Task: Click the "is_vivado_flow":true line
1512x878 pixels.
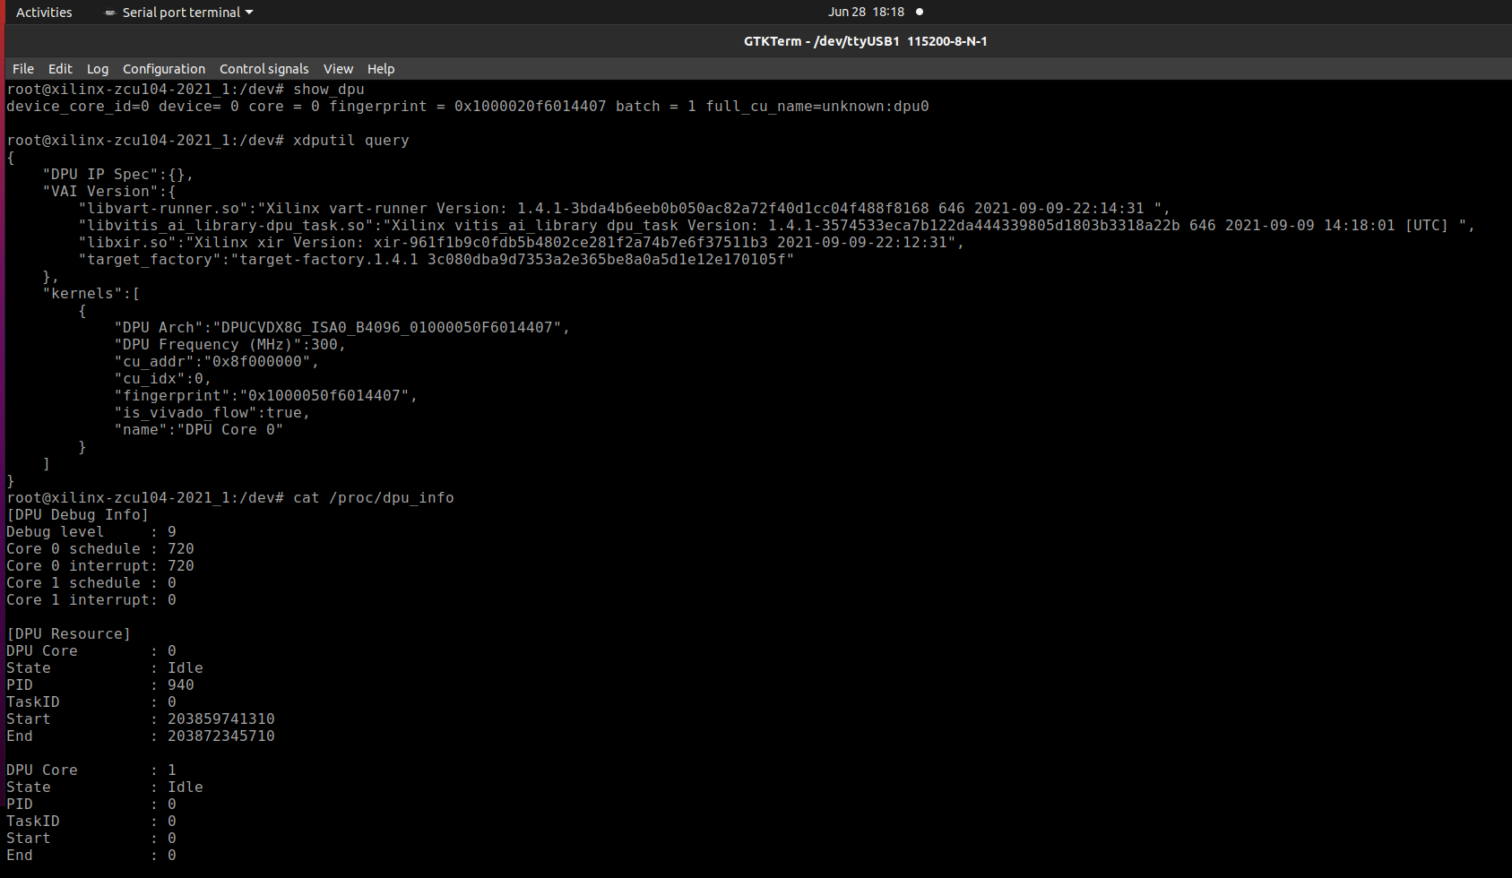Action: pyautogui.click(x=212, y=413)
